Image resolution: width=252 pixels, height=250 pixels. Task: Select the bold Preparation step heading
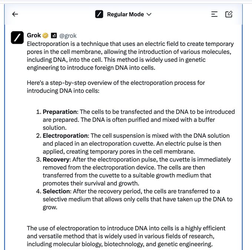[60, 111]
